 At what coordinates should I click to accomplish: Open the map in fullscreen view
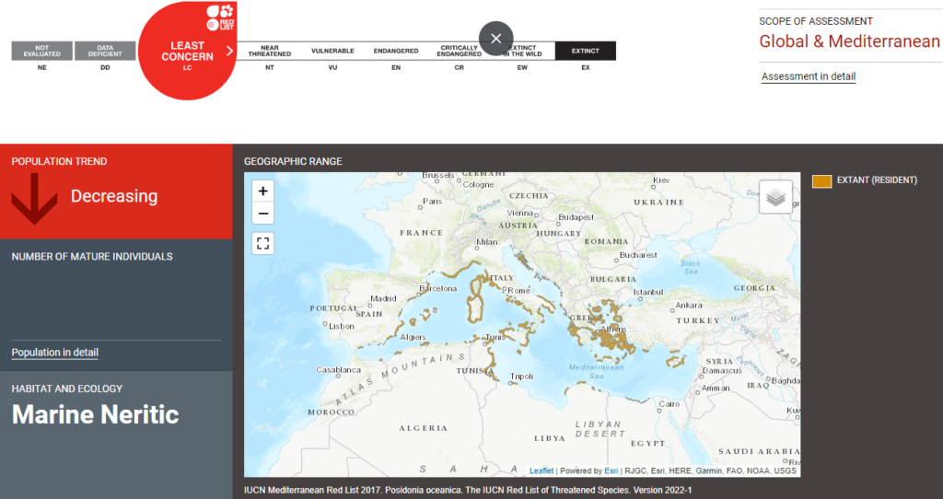coord(262,243)
